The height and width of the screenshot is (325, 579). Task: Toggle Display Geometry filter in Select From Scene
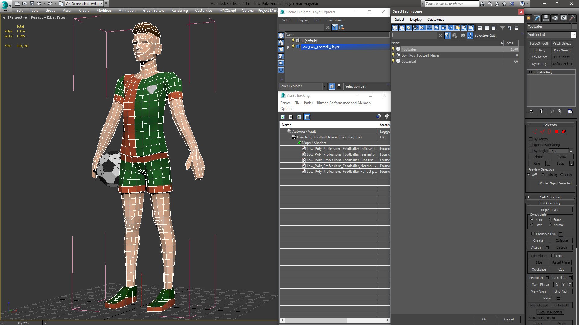[x=395, y=28]
